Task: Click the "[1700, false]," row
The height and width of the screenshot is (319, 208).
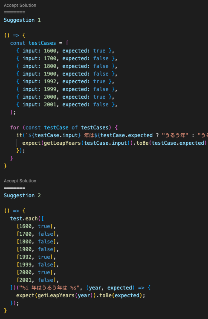Action: point(38,234)
